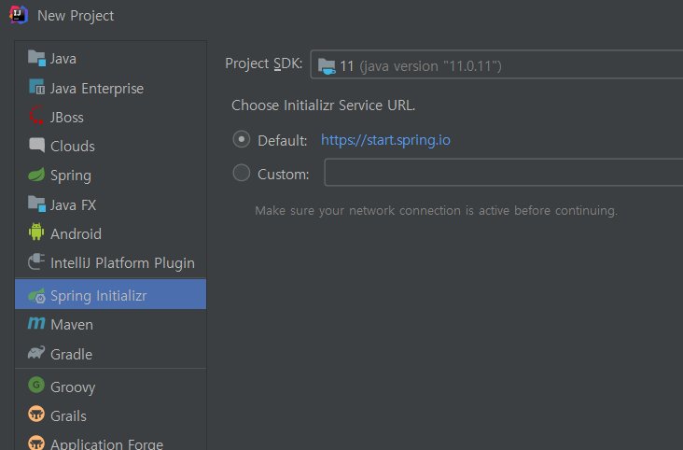Click the Java FX folder icon
Image resolution: width=683 pixels, height=450 pixels.
click(x=36, y=204)
